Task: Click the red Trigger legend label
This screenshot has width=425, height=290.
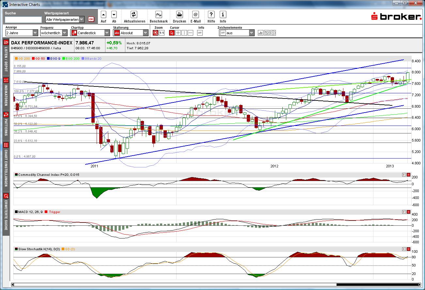Action: tap(55, 212)
